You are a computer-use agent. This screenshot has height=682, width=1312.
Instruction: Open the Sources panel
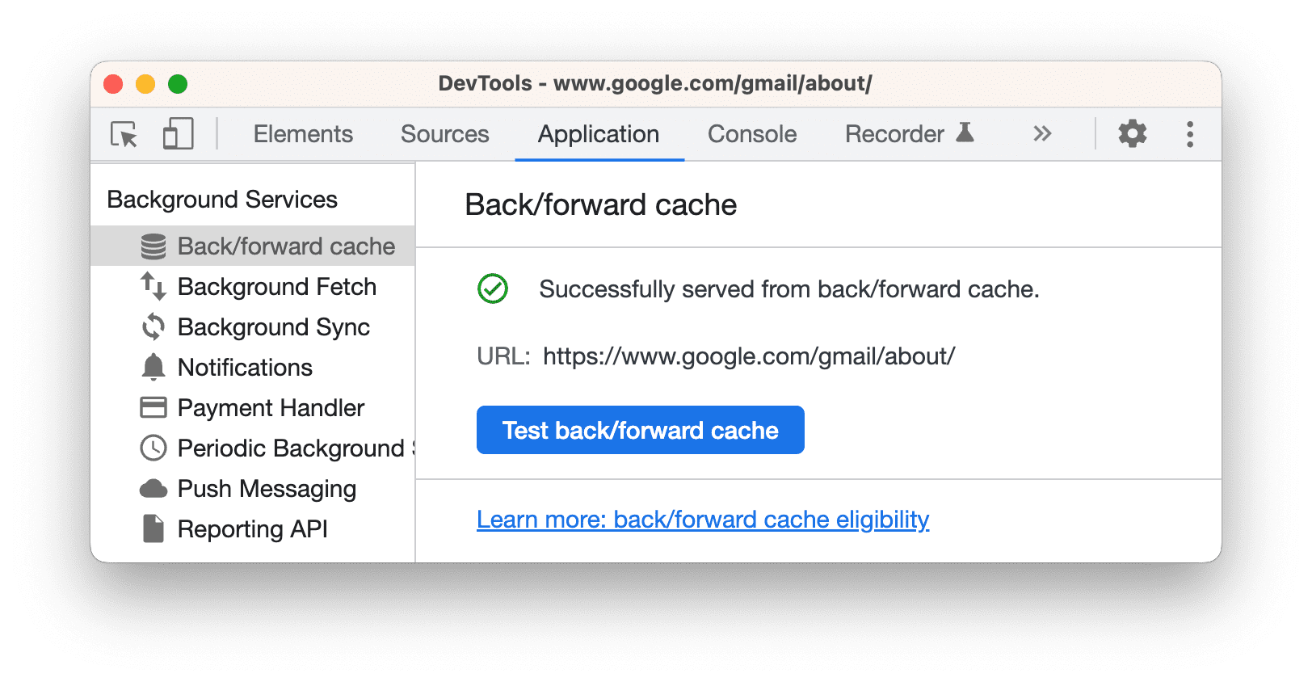point(445,134)
